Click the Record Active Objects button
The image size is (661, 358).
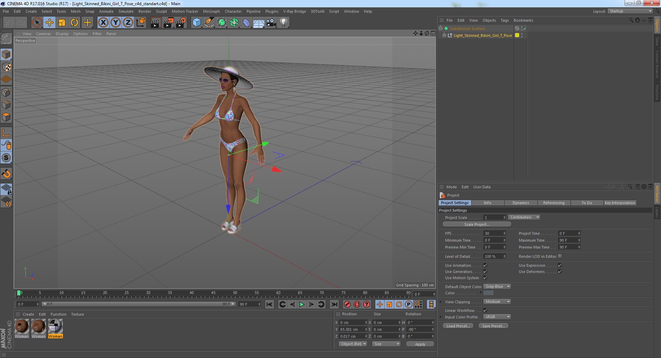tap(347, 304)
